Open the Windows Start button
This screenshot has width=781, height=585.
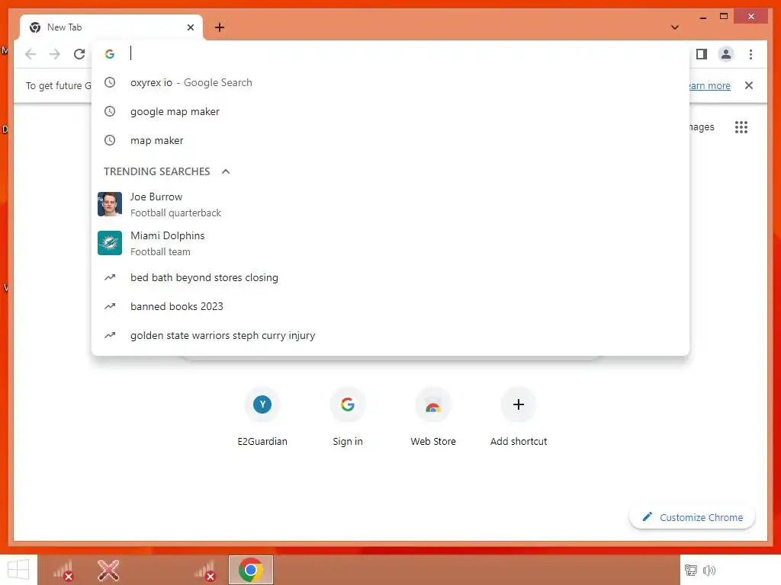[x=18, y=570]
